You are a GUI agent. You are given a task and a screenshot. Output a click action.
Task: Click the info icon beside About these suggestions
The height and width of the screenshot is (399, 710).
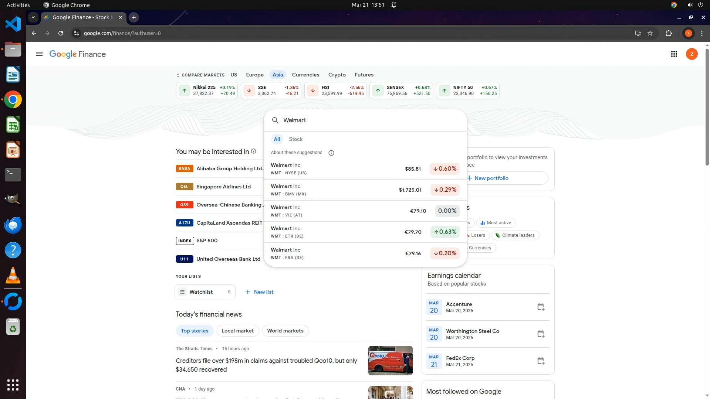331,153
